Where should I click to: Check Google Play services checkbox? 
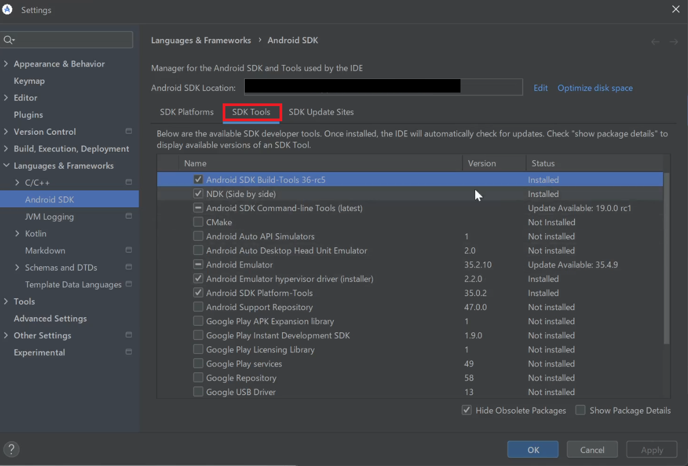(x=198, y=364)
